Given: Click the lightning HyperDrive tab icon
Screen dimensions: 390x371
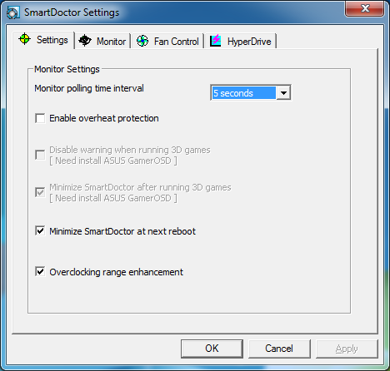Looking at the screenshot, I should pos(215,41).
